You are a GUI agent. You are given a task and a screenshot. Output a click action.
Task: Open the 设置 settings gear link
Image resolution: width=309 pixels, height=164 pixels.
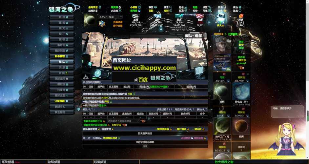pos(207,7)
